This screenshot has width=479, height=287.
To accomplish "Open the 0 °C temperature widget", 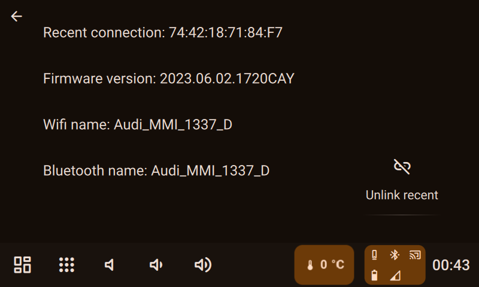I will [x=325, y=265].
